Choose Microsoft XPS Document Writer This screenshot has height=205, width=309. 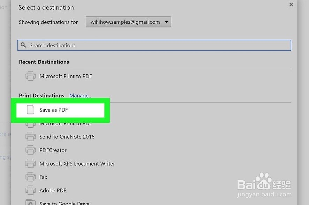pyautogui.click(x=77, y=164)
